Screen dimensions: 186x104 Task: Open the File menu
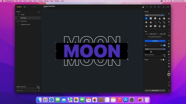(x=17, y=1)
